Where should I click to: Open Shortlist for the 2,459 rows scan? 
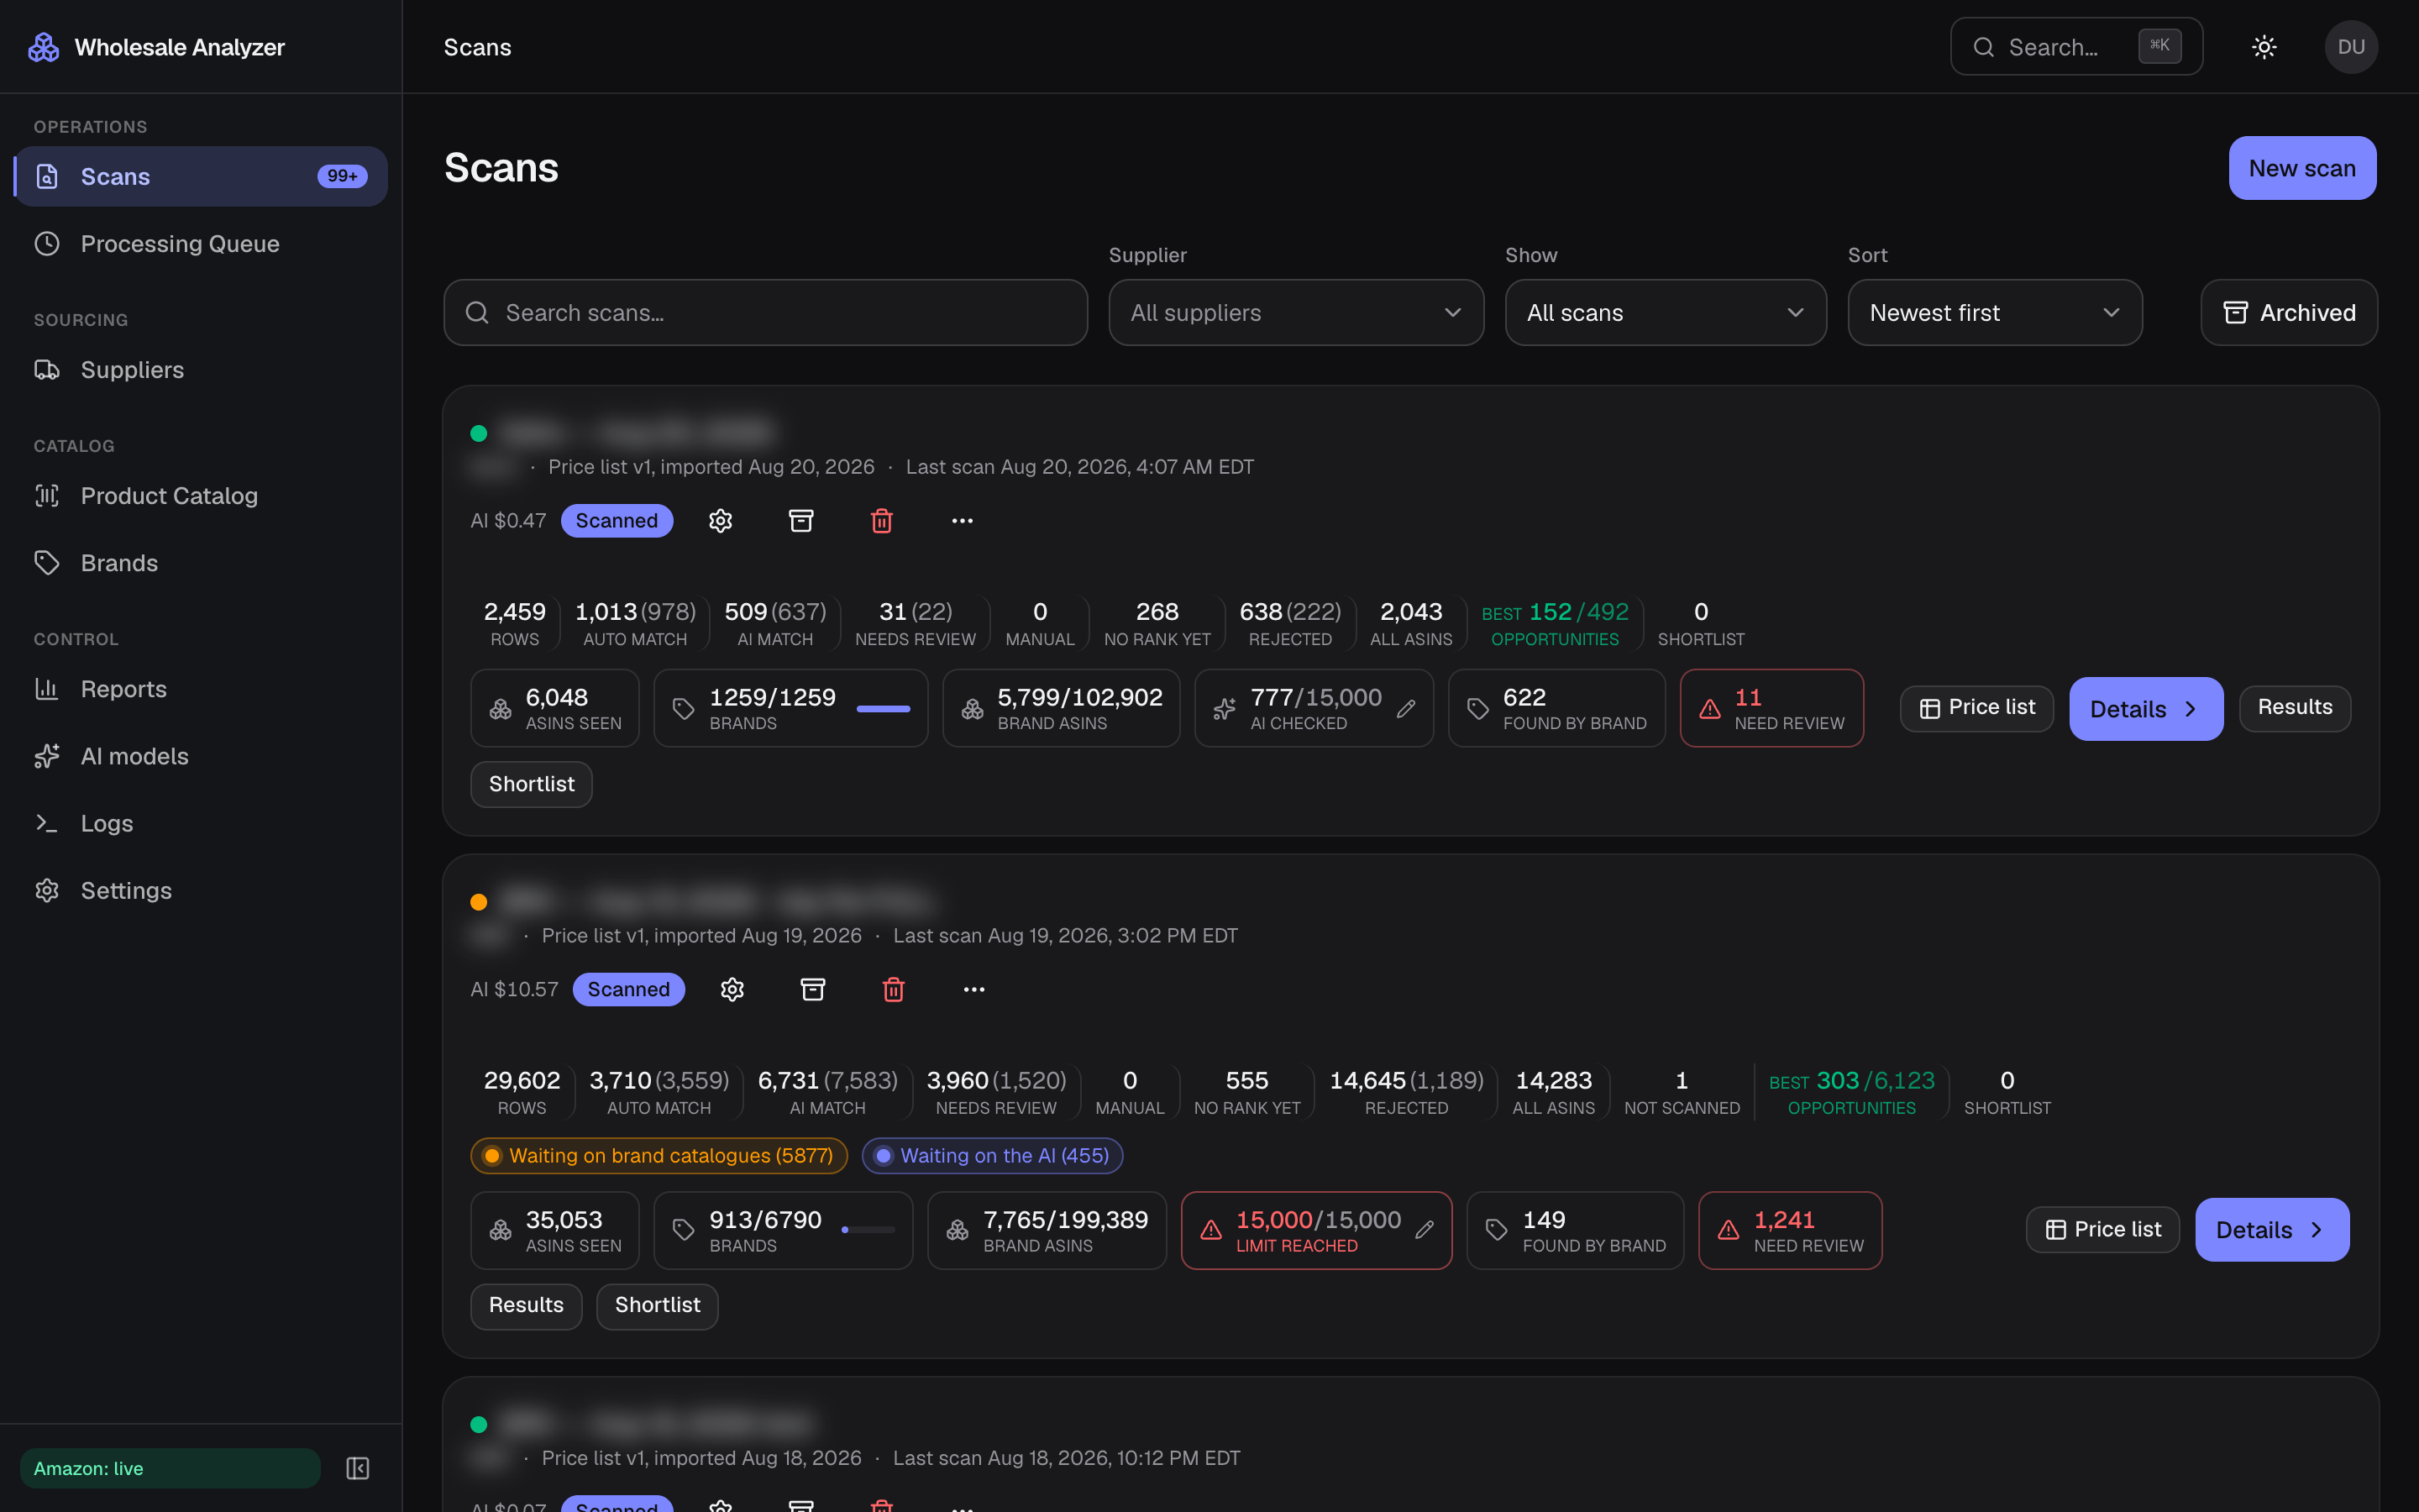tap(532, 784)
